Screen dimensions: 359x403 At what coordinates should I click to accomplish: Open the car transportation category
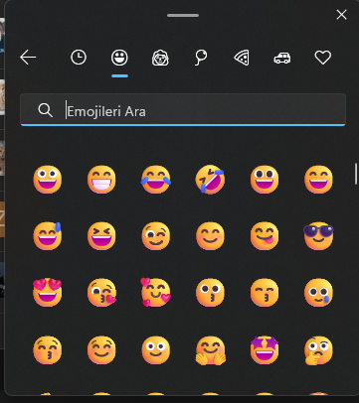coord(282,59)
